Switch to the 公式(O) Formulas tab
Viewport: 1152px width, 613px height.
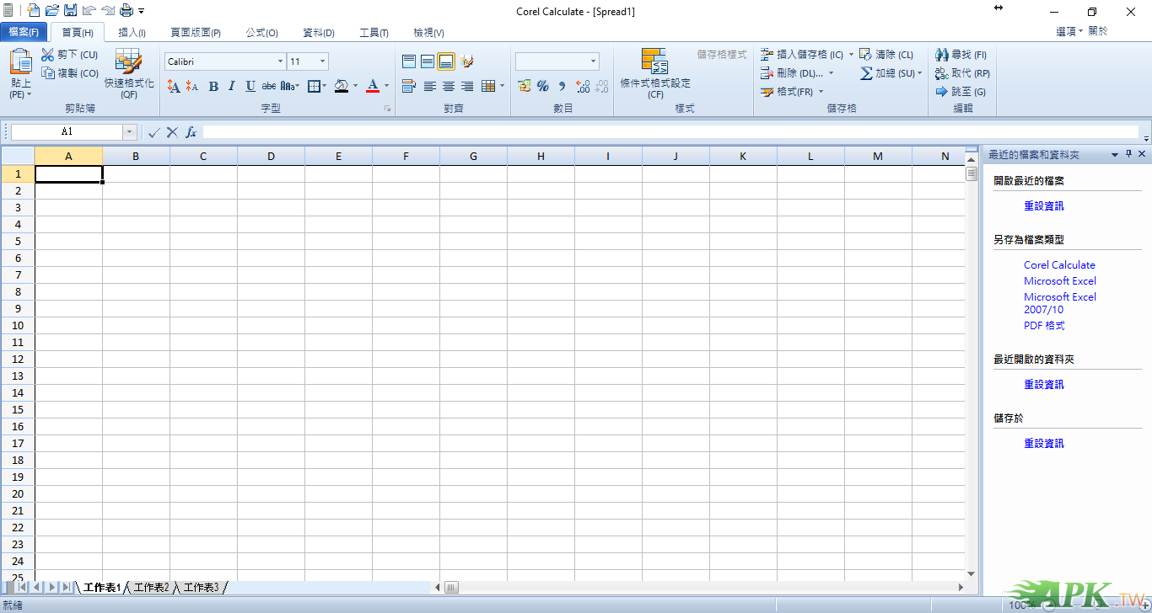(261, 33)
